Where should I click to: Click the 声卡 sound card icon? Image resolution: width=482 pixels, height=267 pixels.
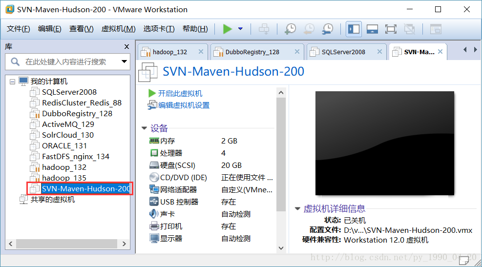coord(154,214)
